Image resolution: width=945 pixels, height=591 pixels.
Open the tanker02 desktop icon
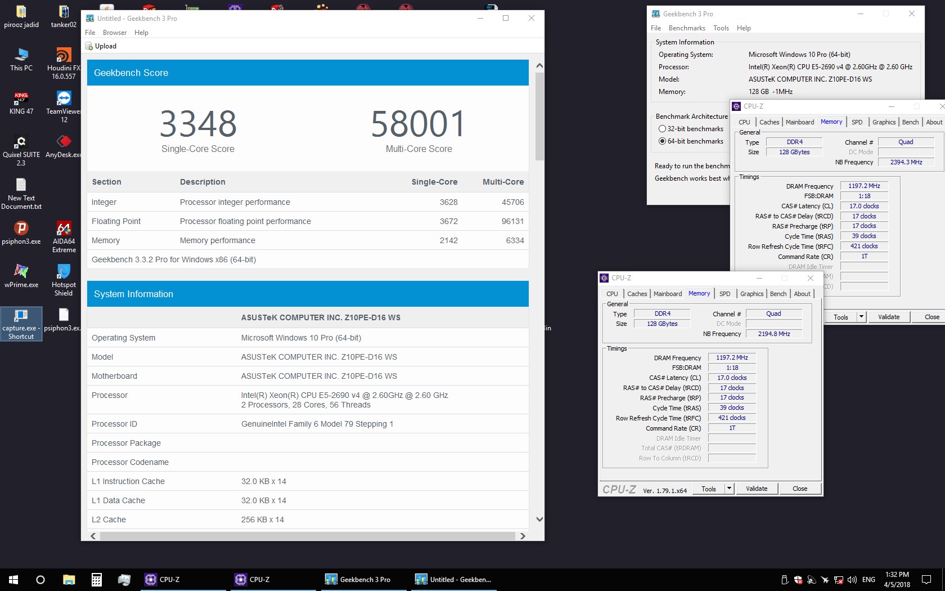click(64, 17)
